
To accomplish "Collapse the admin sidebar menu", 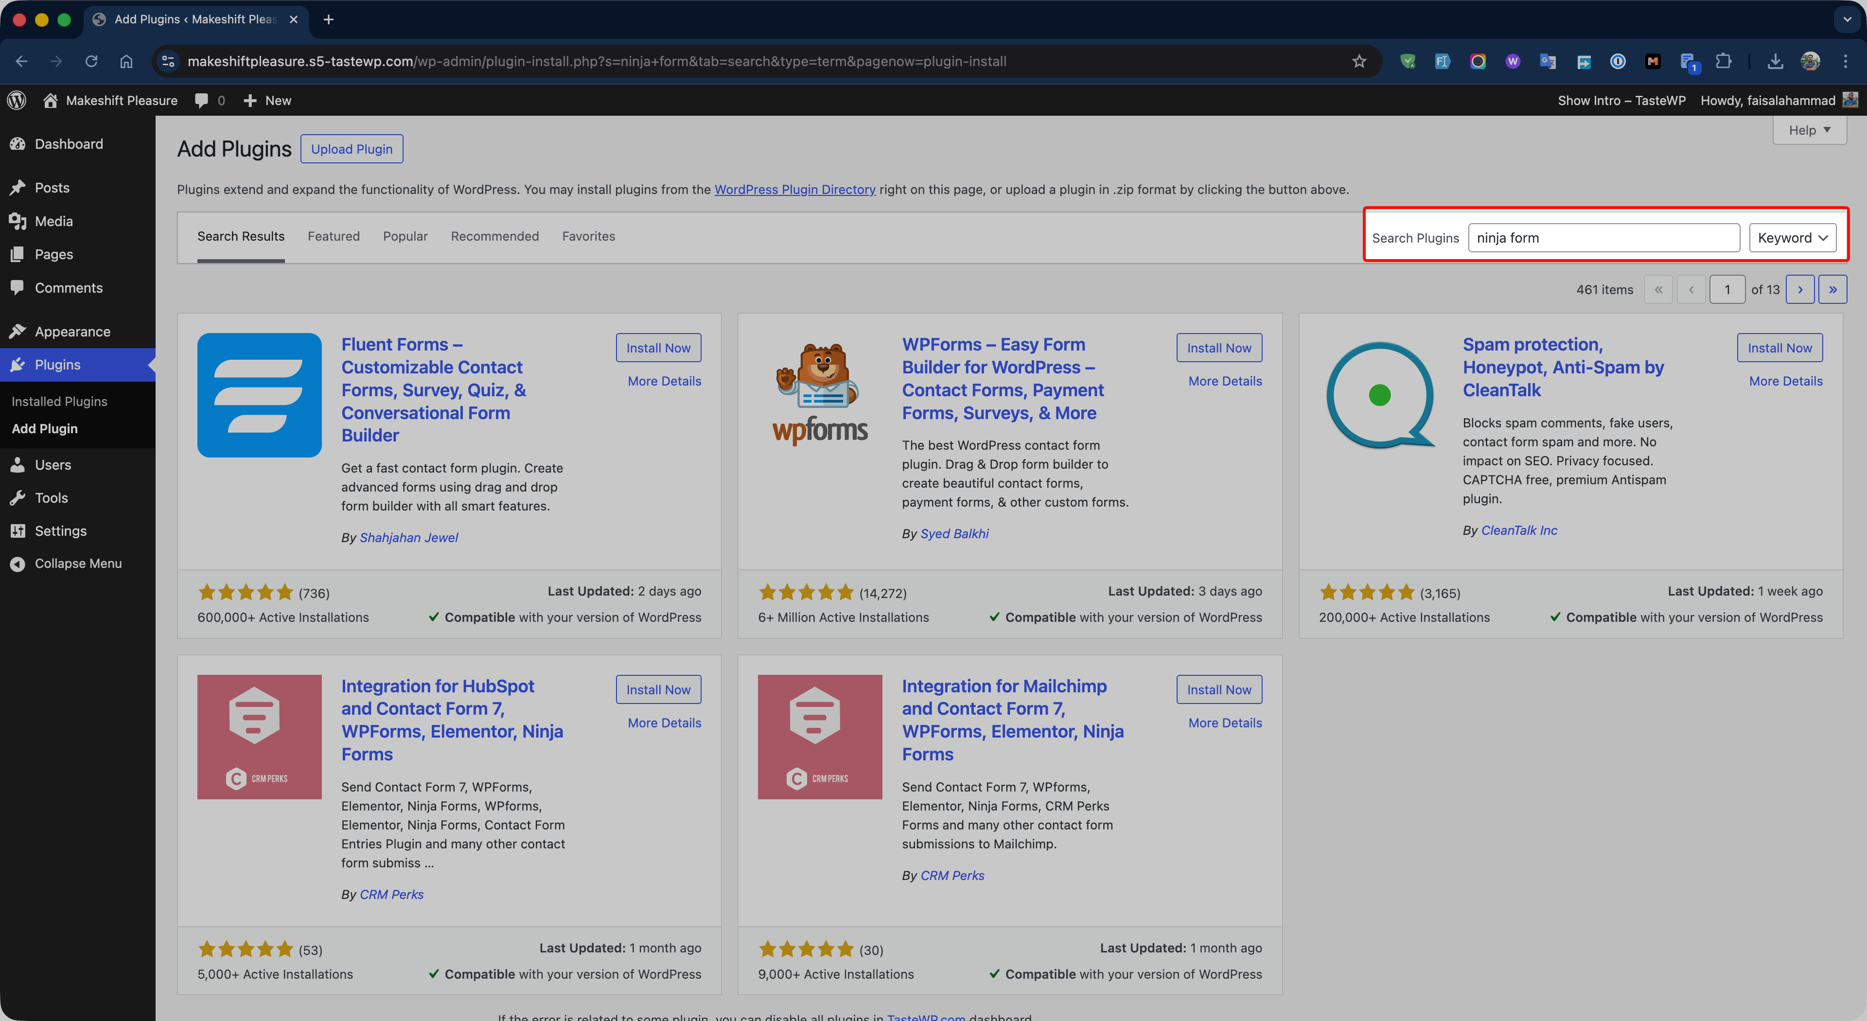I will [78, 563].
